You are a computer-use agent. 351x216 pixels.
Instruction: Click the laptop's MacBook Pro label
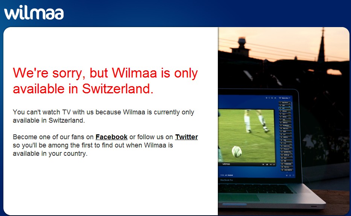point(226,180)
